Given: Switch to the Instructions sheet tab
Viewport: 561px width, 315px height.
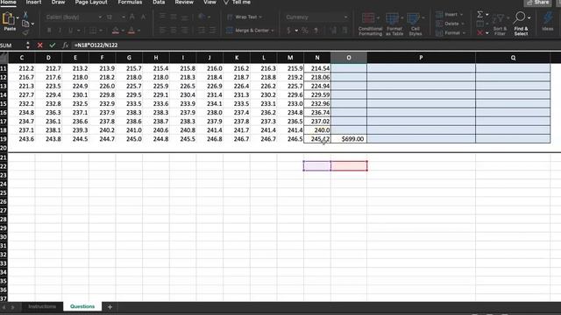Looking at the screenshot, I should click(42, 307).
